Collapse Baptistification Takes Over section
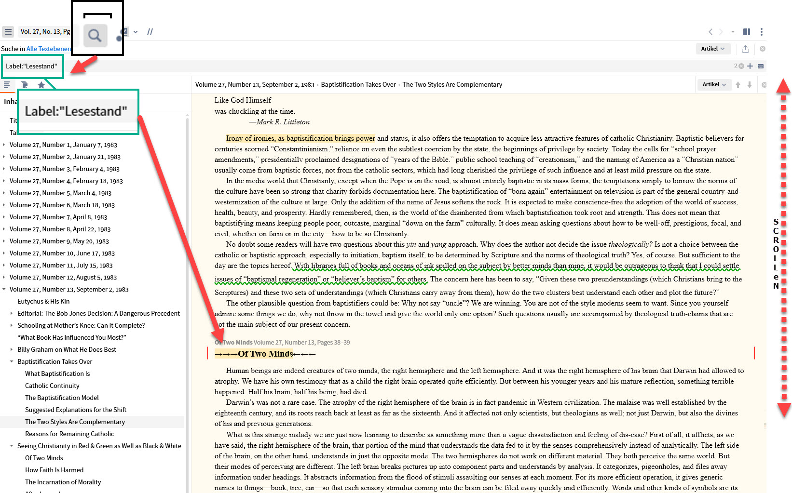792x493 pixels. point(12,361)
